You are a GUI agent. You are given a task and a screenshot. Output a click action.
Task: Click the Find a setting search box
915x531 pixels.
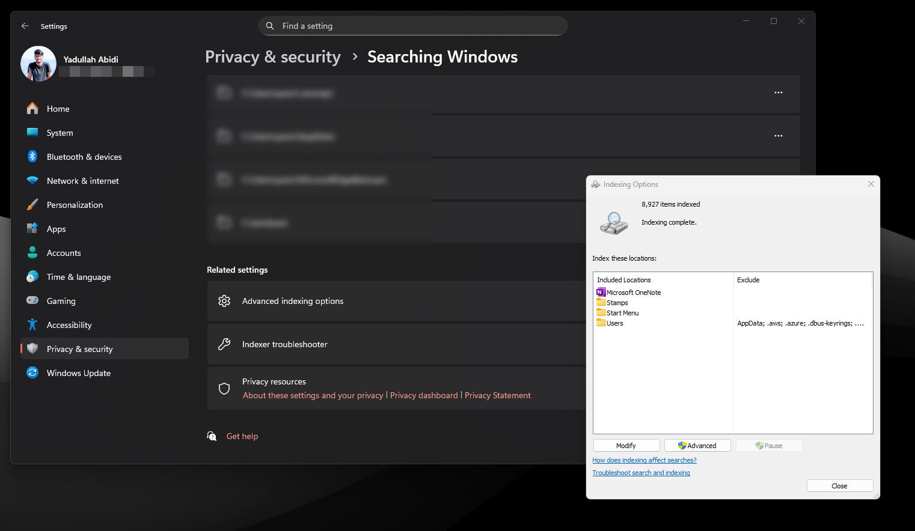coord(413,26)
